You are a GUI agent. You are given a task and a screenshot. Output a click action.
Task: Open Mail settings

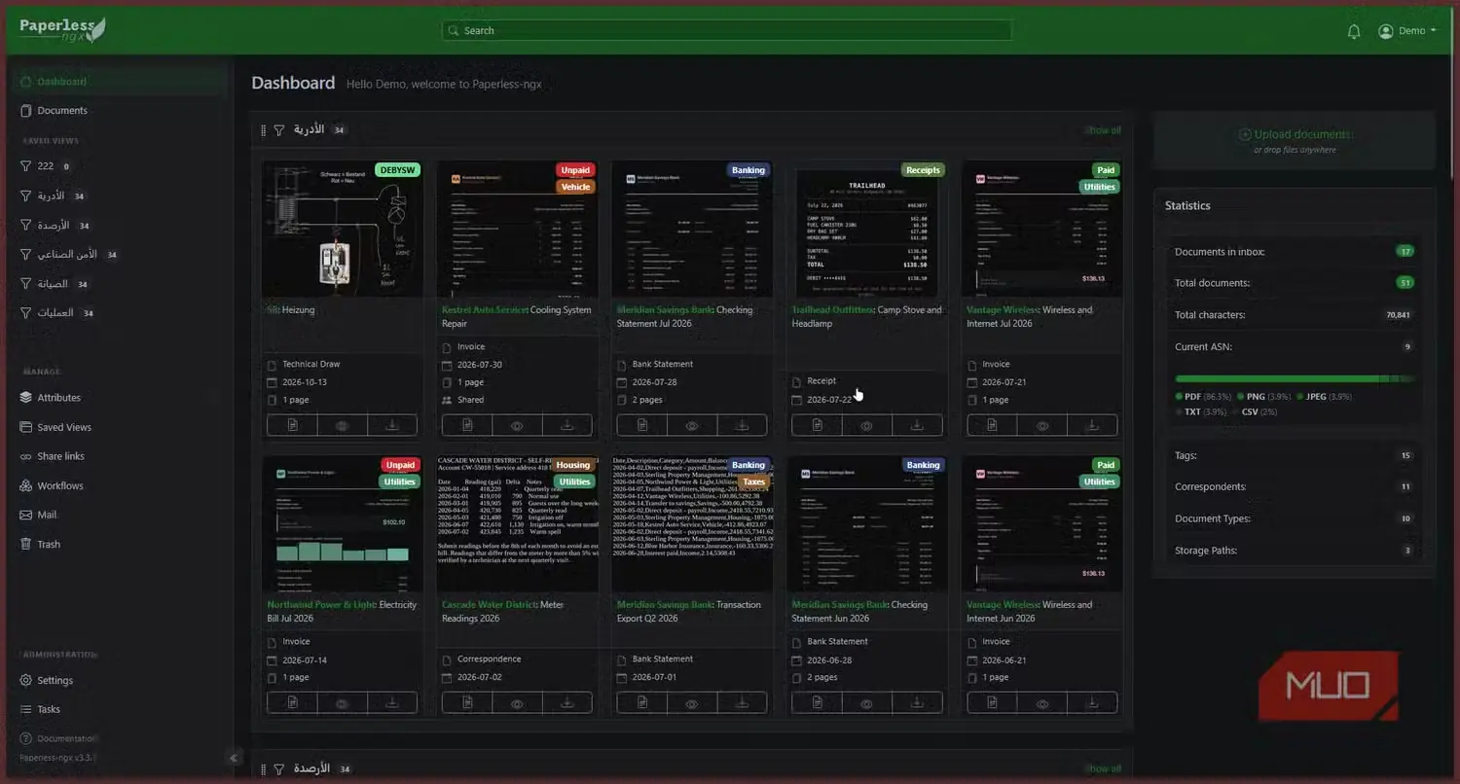click(x=47, y=515)
